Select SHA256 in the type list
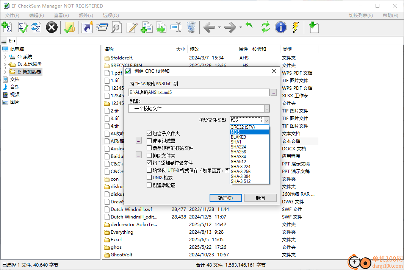 (249, 151)
